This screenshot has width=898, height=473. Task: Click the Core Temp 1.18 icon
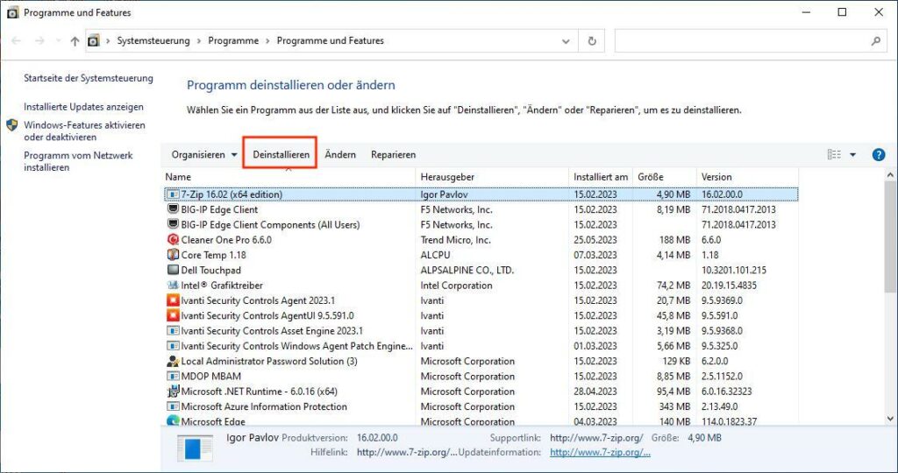(x=173, y=255)
